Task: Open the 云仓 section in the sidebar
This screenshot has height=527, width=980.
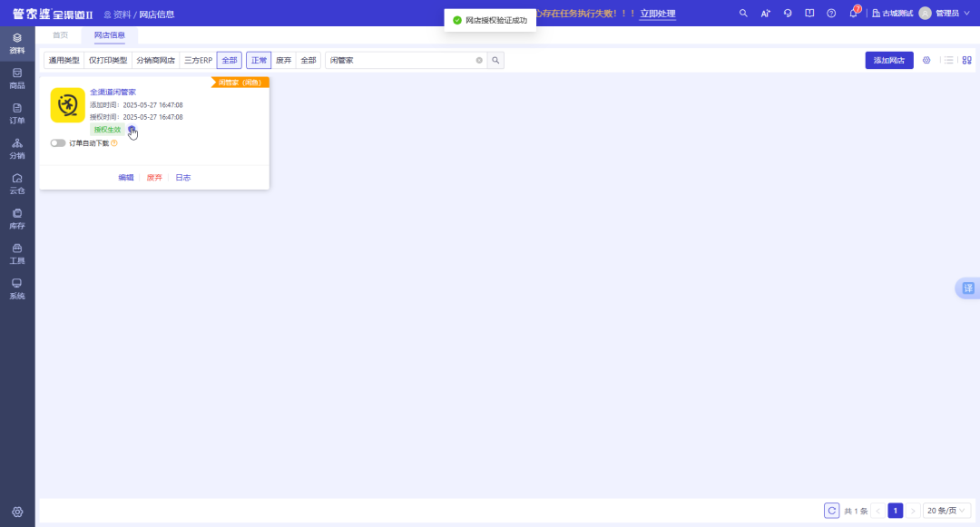Action: coord(17,183)
